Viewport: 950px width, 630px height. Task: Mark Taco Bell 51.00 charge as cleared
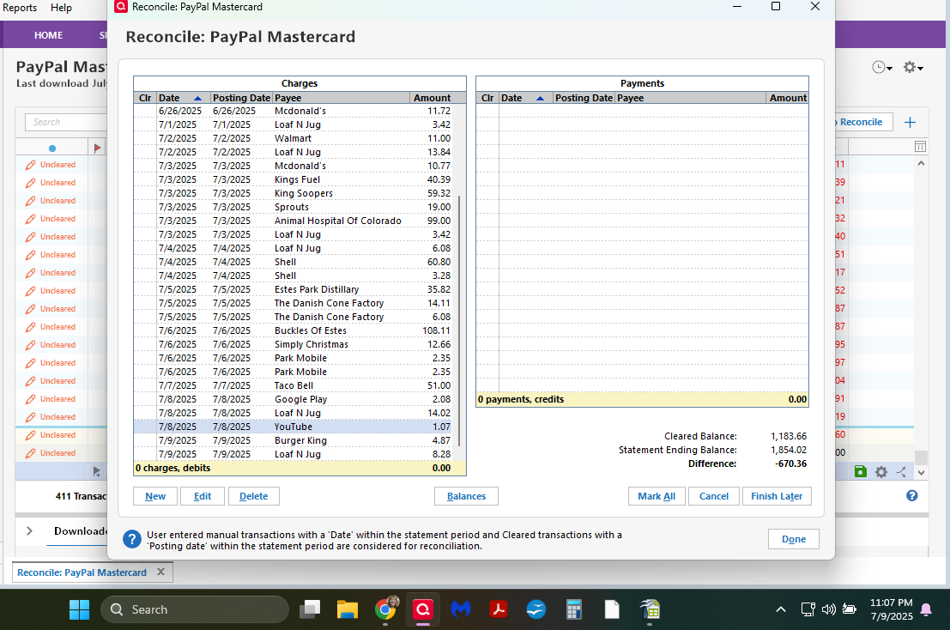pos(145,385)
